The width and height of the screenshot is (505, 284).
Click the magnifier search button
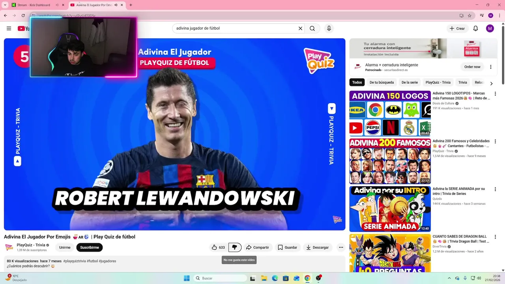click(x=312, y=28)
